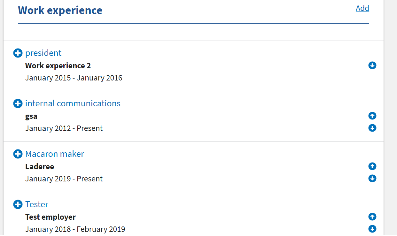Move internal communications entry up
Screen dimensions: 397x236
tap(372, 116)
